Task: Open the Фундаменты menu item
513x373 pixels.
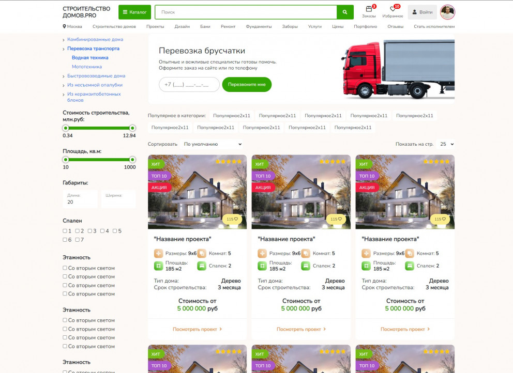Action: point(259,26)
